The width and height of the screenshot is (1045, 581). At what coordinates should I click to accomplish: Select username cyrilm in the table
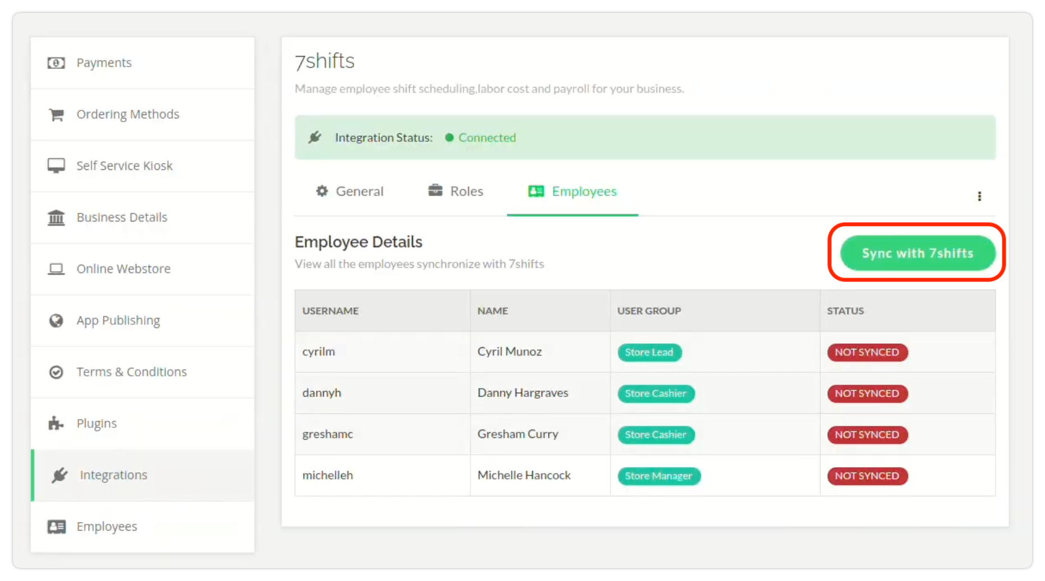[x=319, y=352]
